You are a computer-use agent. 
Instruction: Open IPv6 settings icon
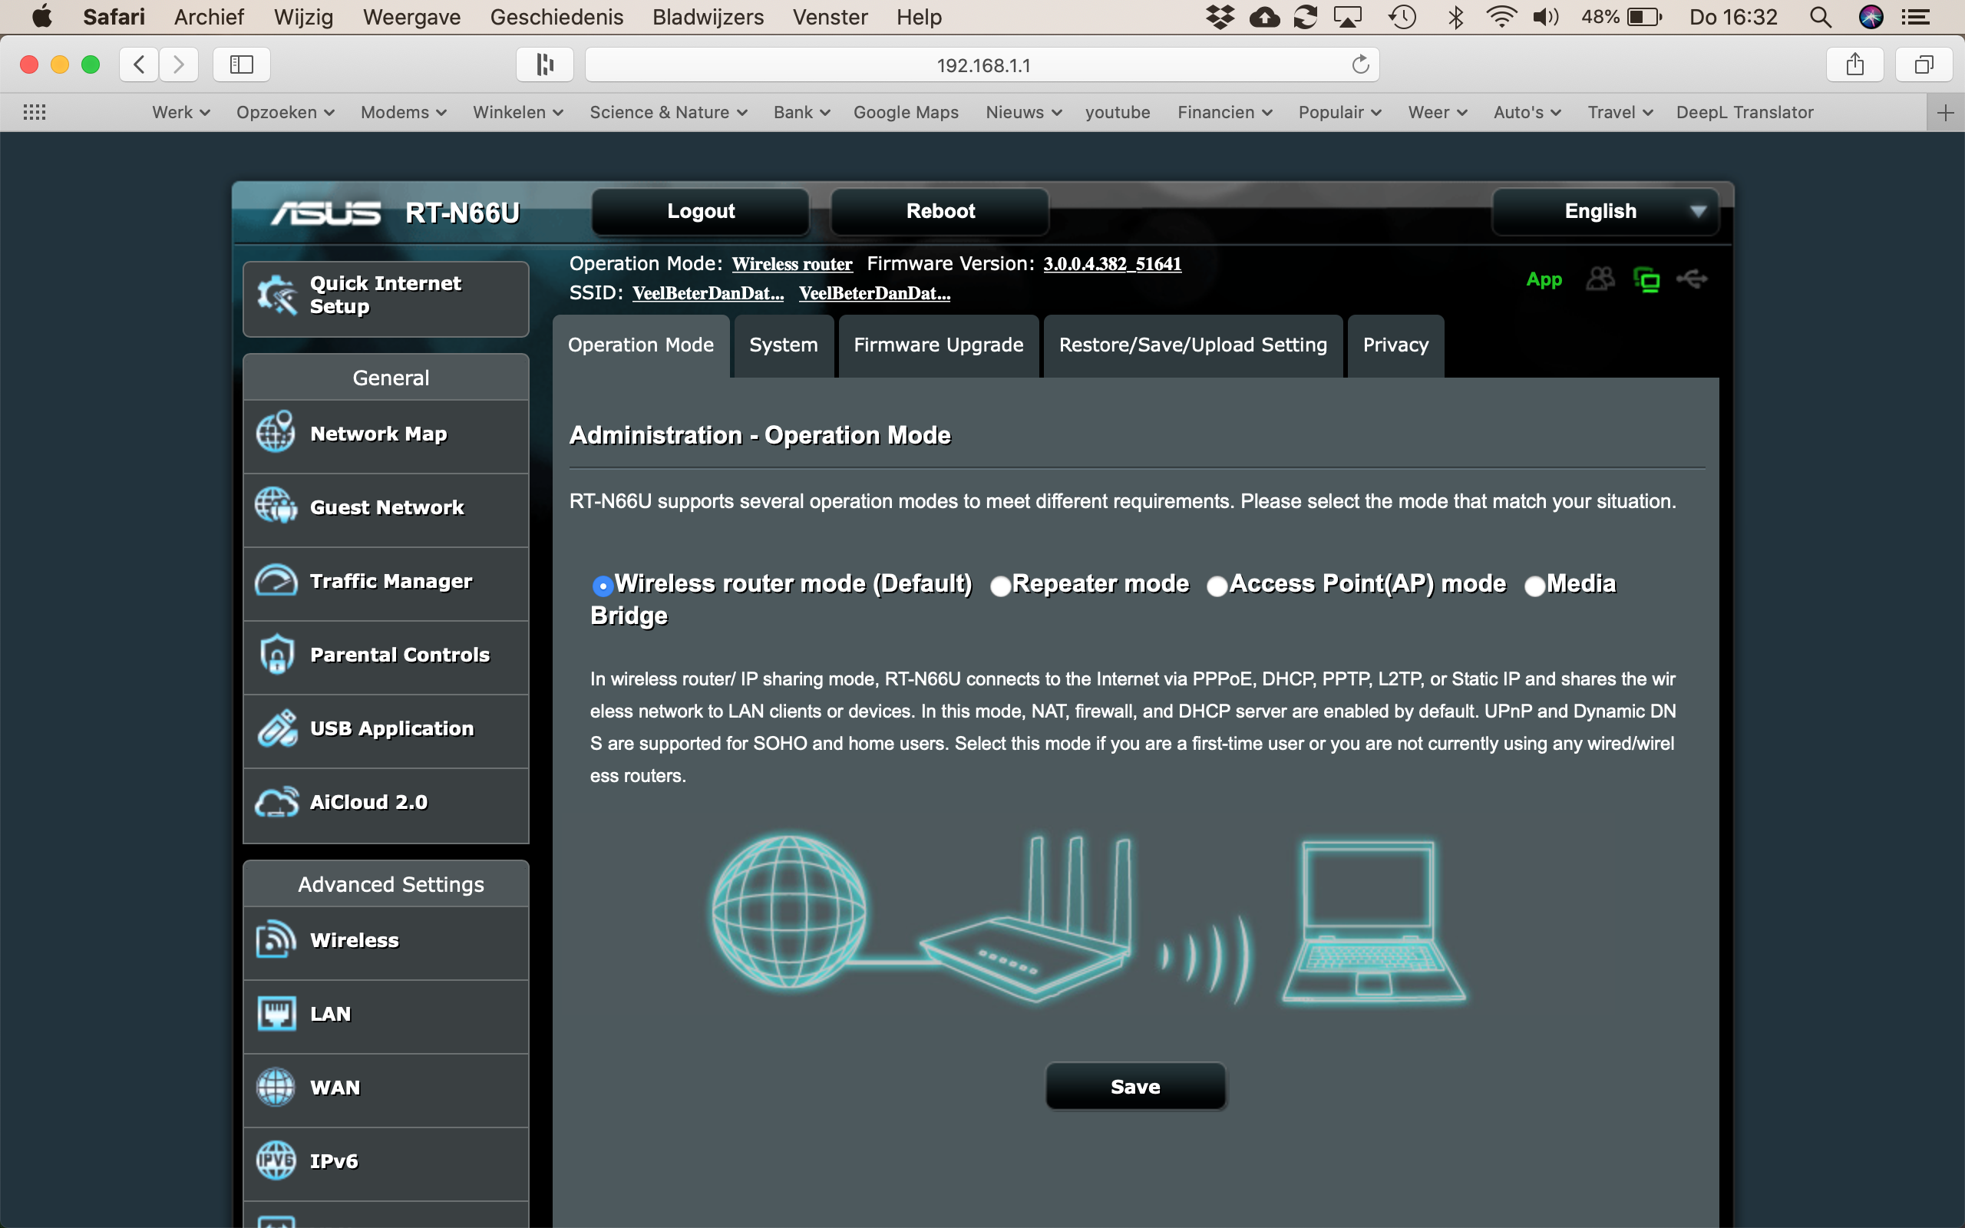(276, 1160)
